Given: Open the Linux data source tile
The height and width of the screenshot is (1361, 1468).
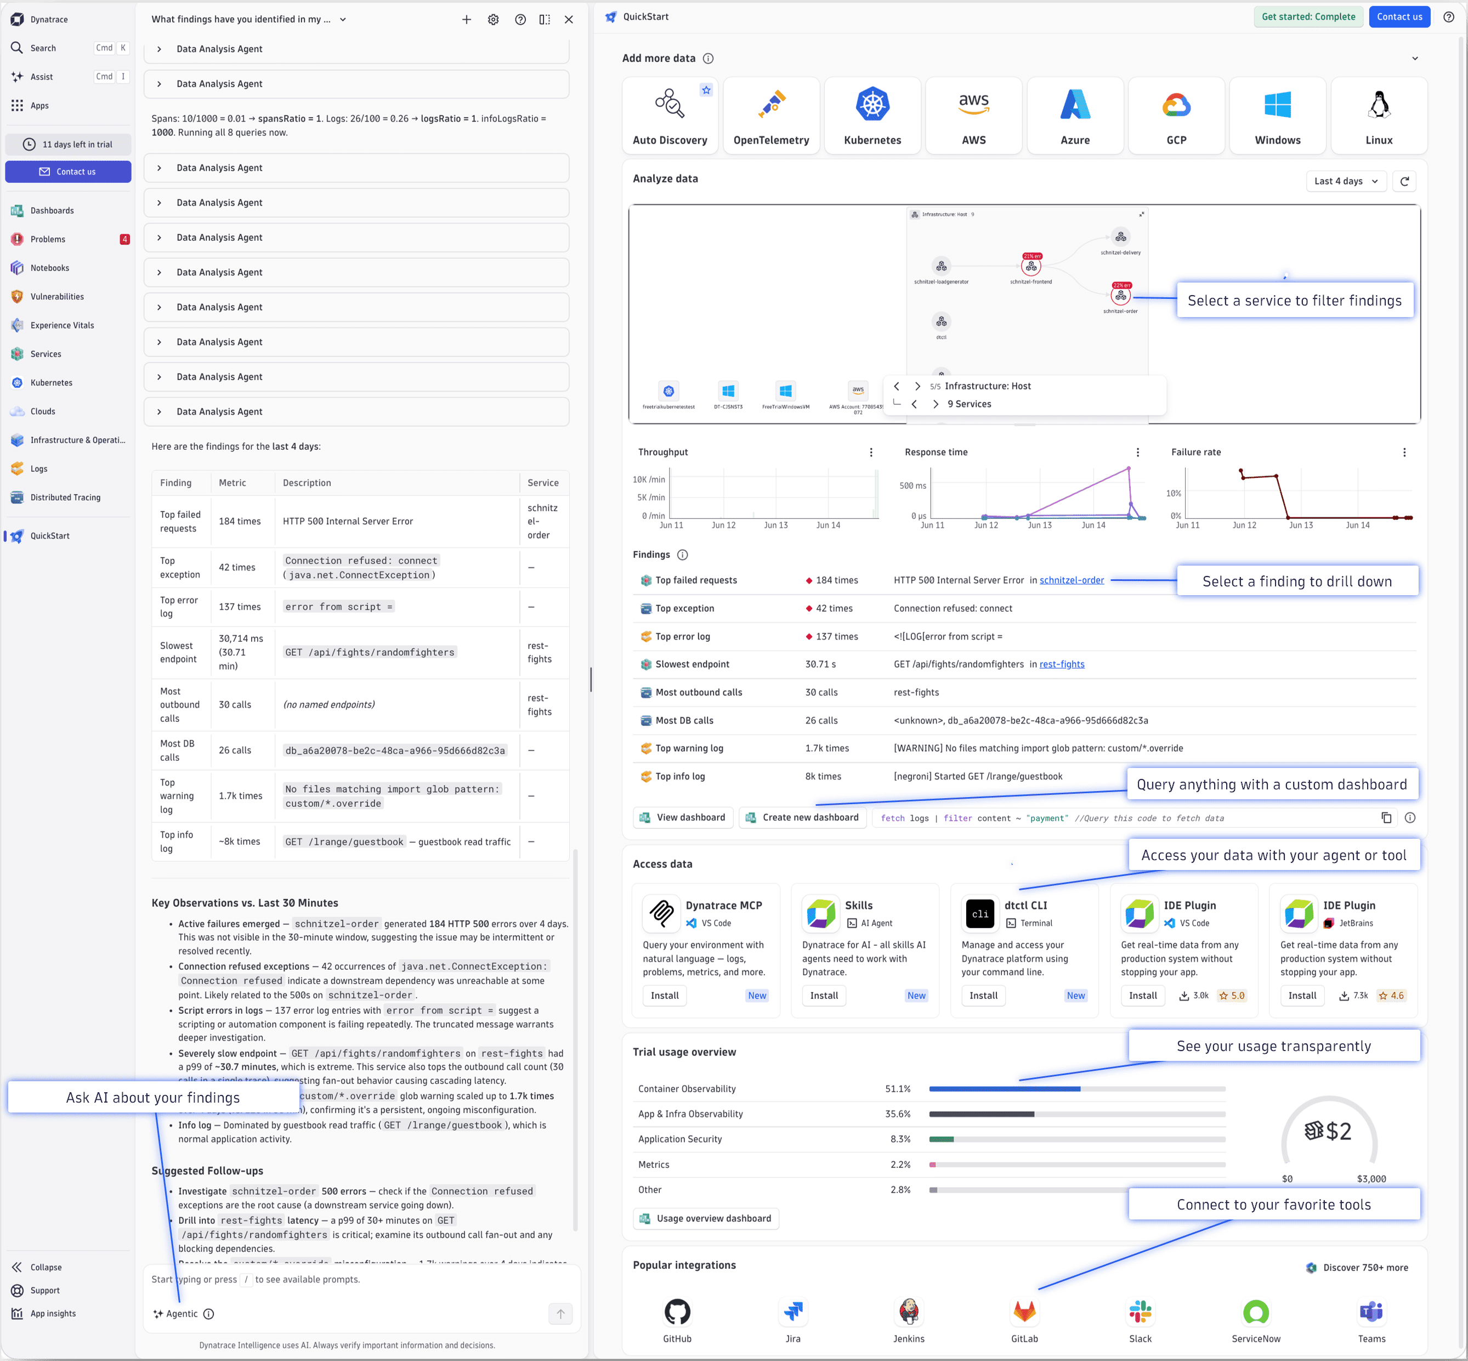Looking at the screenshot, I should [1379, 116].
